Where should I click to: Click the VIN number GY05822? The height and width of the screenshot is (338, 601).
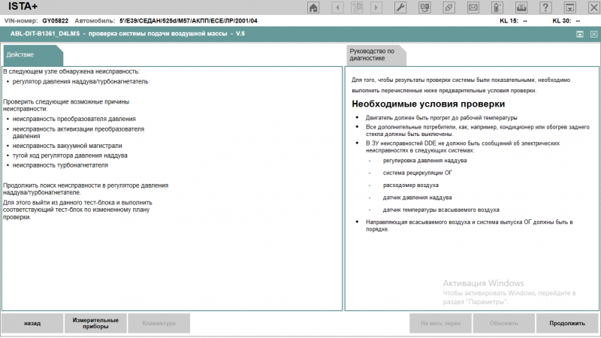(x=55, y=21)
